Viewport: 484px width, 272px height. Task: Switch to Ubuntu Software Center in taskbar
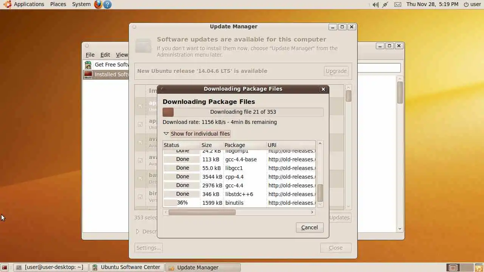127,267
